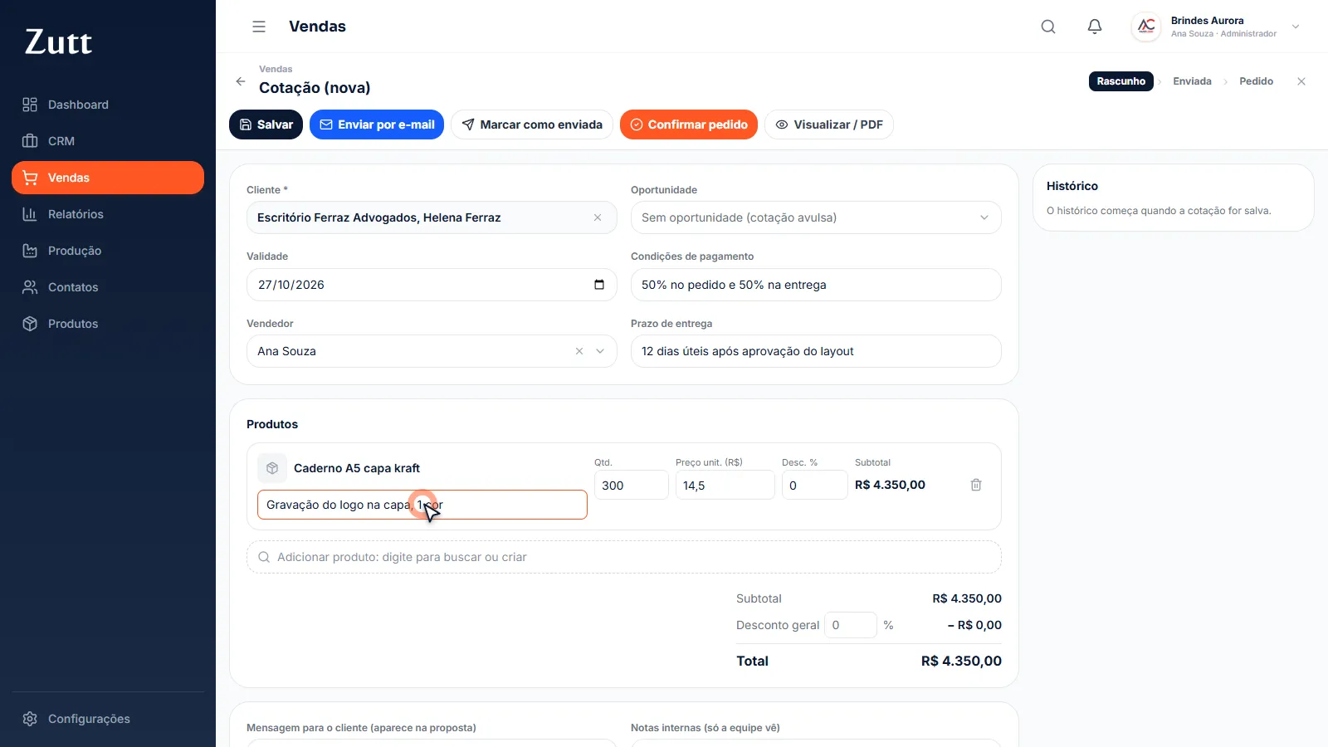
Task: Edit the Qtd. field with 300
Action: point(632,485)
